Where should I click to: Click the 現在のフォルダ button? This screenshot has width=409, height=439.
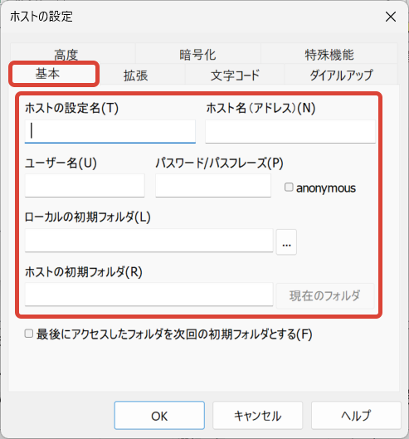pos(325,295)
